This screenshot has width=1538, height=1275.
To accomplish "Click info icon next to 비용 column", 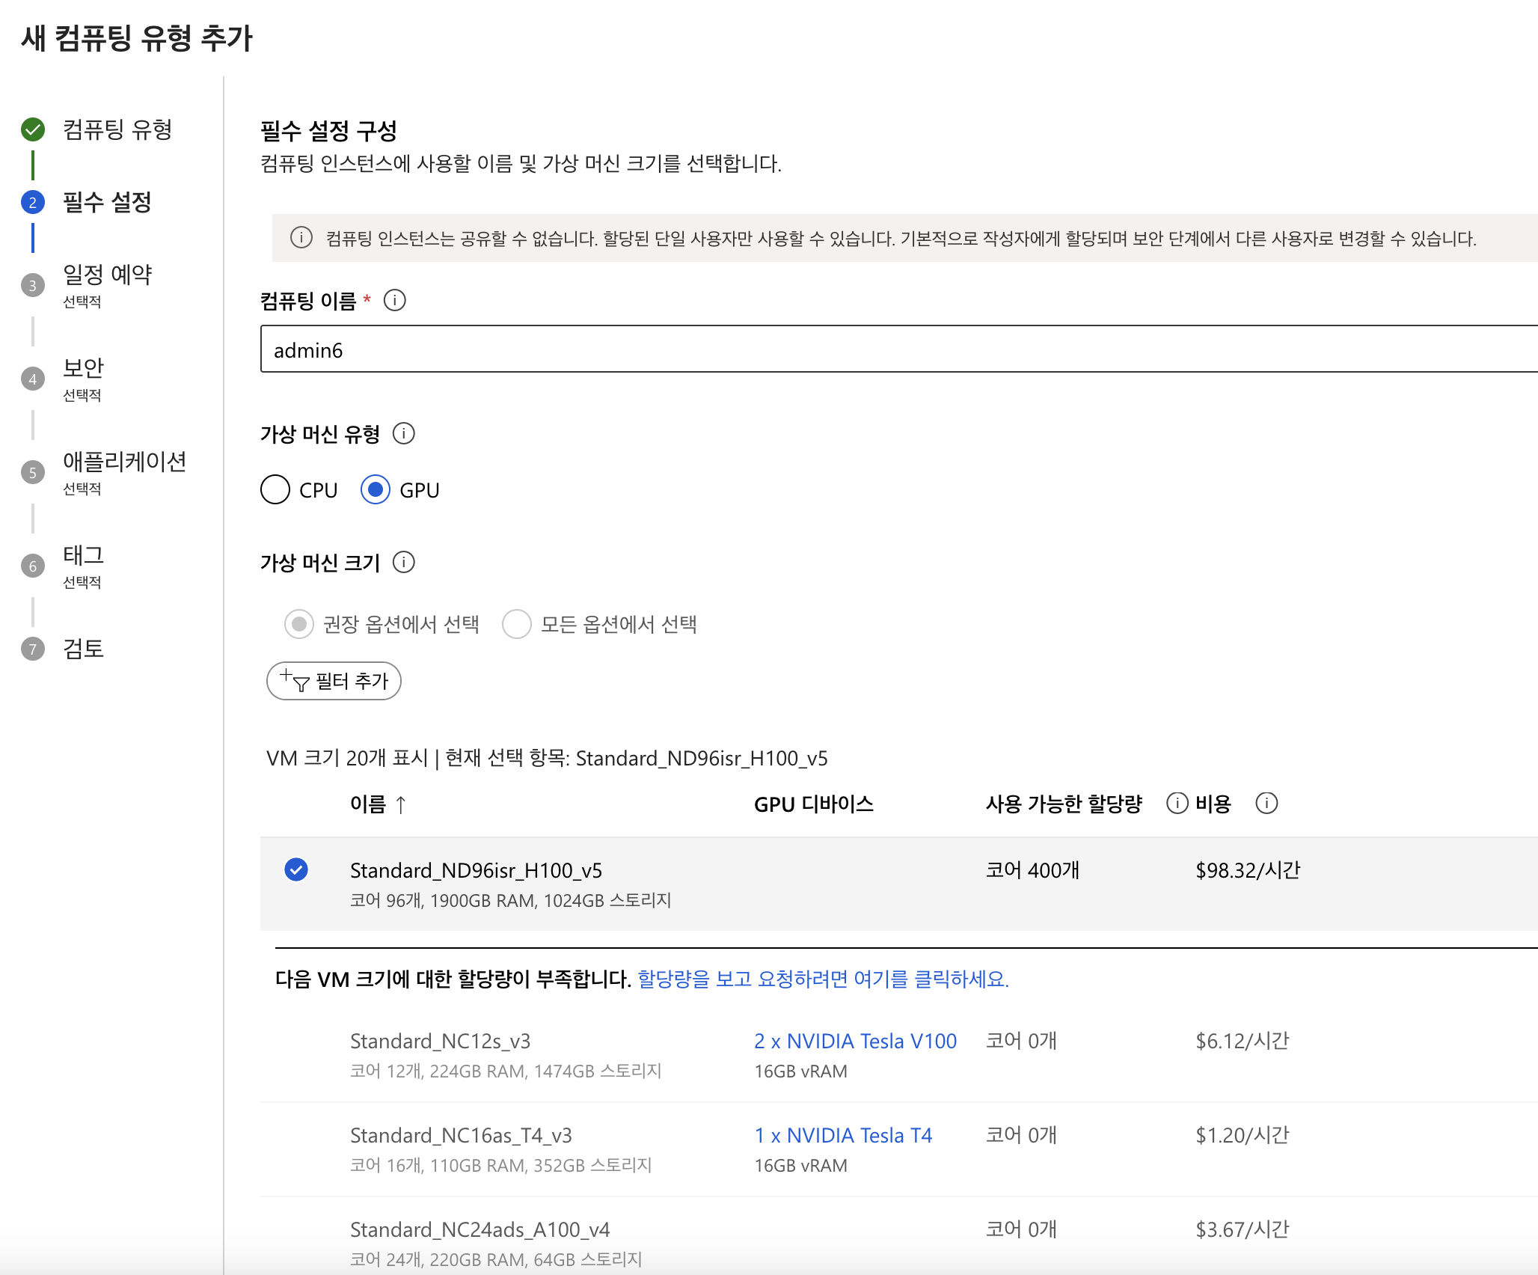I will (x=1266, y=804).
